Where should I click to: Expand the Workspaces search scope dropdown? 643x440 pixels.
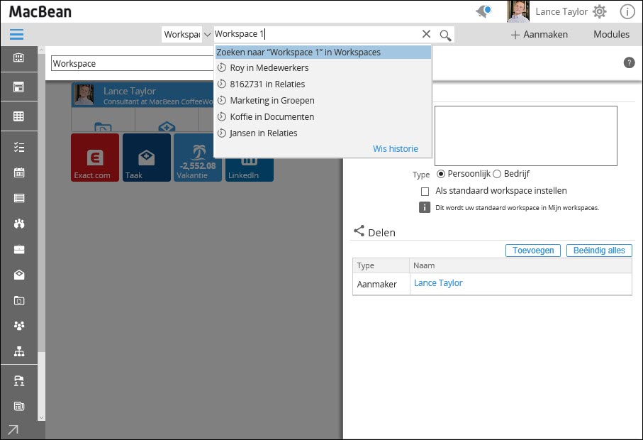(187, 35)
